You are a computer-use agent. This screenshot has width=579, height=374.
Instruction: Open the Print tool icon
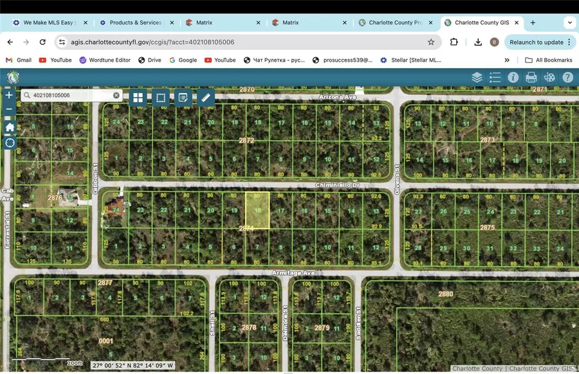[x=531, y=77]
